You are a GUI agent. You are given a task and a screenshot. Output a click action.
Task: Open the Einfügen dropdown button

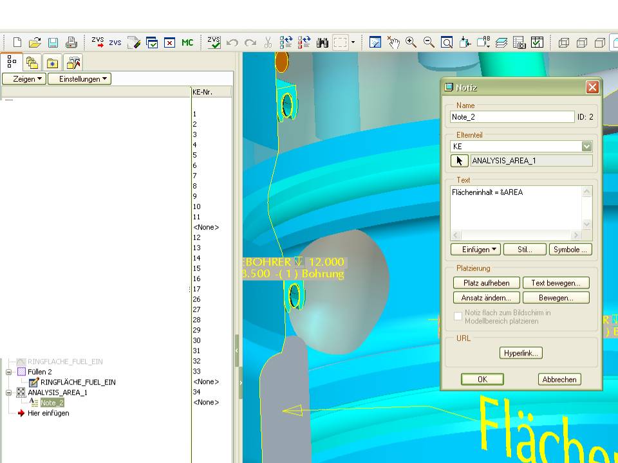[475, 250]
